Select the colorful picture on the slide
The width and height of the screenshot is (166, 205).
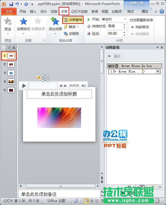pyautogui.click(x=59, y=118)
